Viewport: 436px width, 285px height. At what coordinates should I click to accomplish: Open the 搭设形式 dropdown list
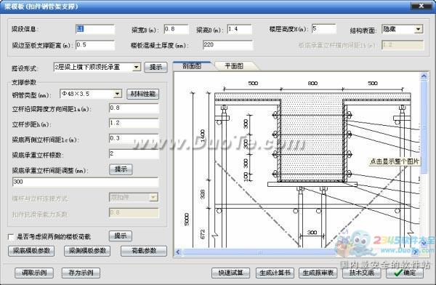[x=137, y=67]
